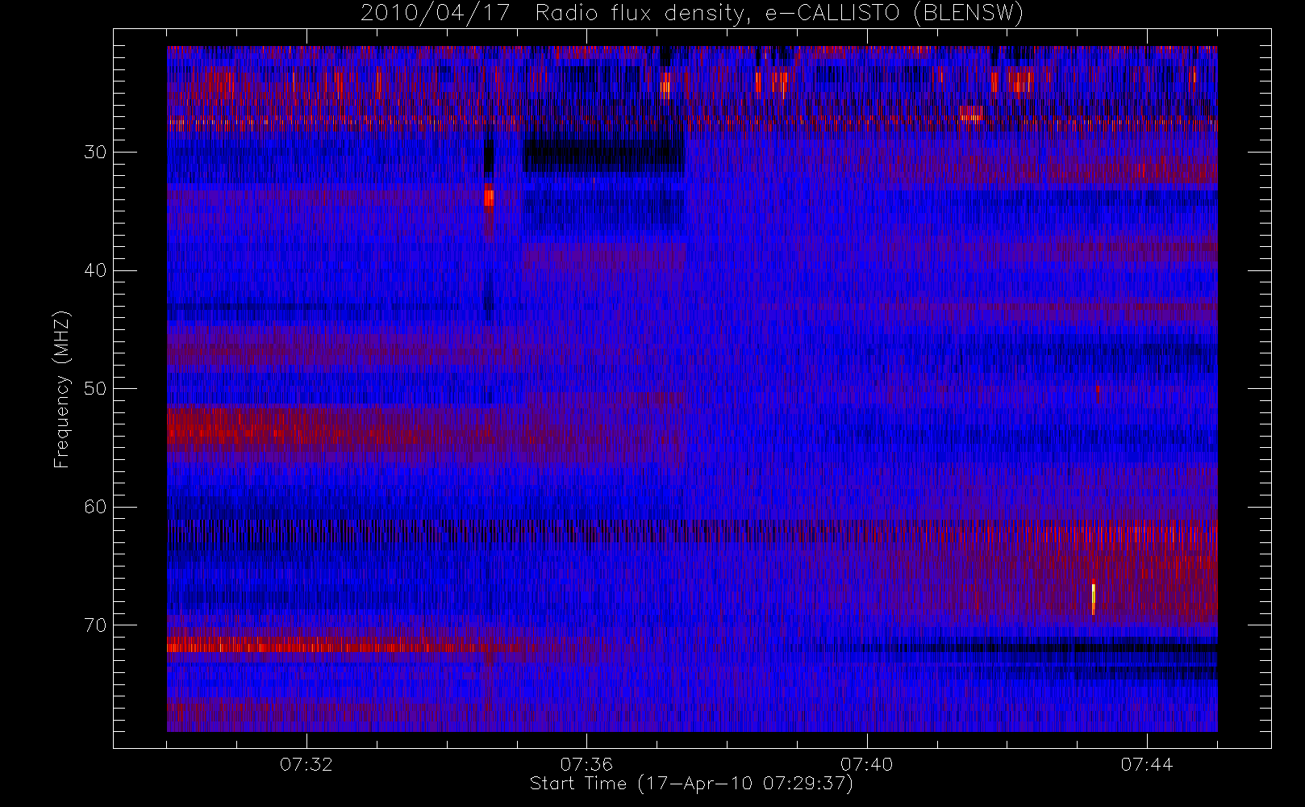The width and height of the screenshot is (1305, 807).
Task: Click the 60 frequency tick label
Action: pyautogui.click(x=95, y=507)
